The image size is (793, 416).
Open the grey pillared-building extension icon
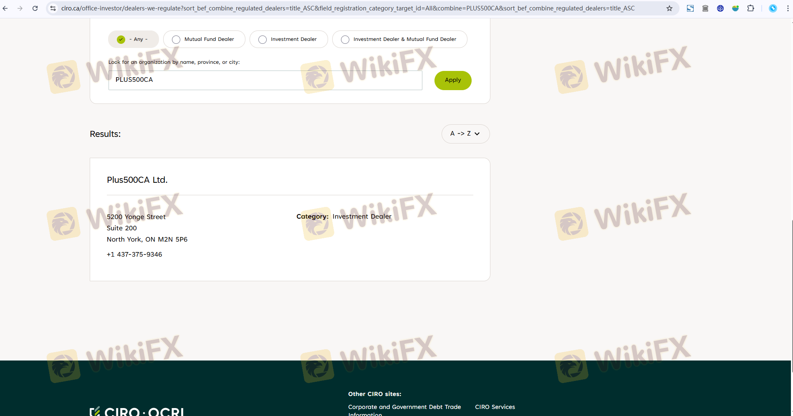click(705, 8)
